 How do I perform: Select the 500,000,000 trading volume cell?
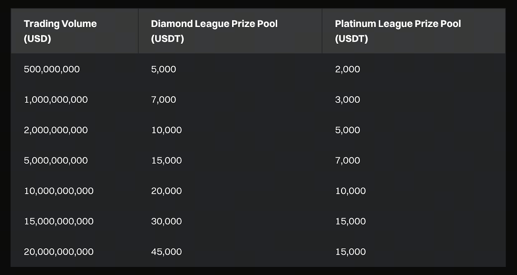pos(52,69)
